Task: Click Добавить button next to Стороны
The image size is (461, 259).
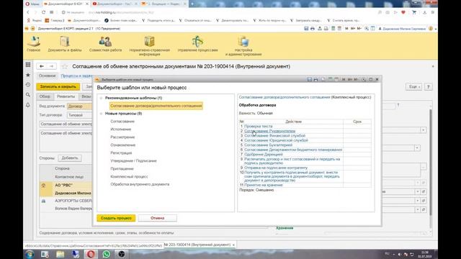Action: (70, 158)
